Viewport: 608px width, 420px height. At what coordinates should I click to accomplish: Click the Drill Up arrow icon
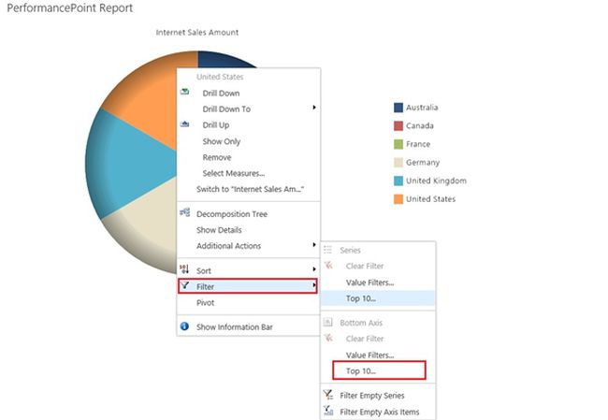(x=185, y=124)
